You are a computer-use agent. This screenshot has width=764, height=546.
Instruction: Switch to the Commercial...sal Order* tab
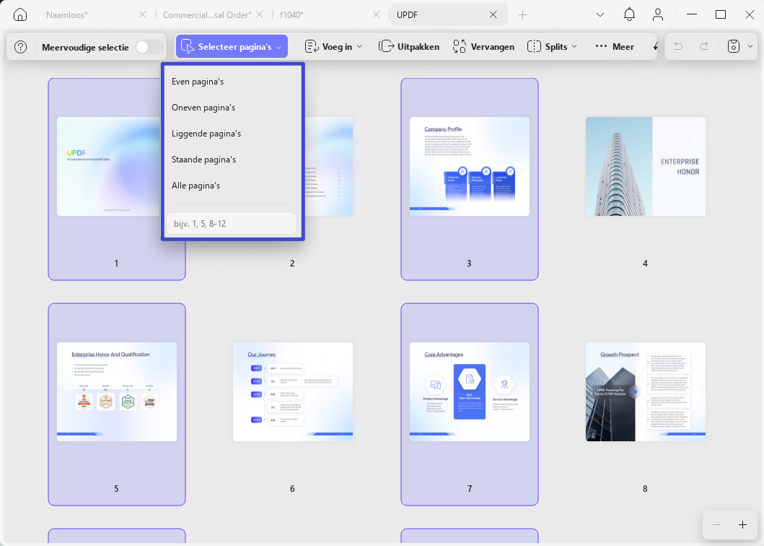tap(207, 14)
